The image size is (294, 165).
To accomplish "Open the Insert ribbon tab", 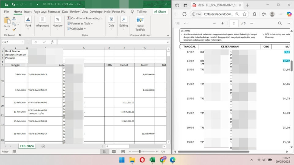I will coord(28,12).
